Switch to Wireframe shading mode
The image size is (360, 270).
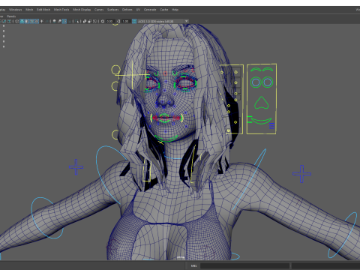(16, 21)
